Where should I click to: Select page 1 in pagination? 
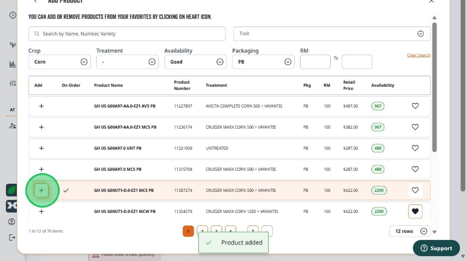(188, 231)
